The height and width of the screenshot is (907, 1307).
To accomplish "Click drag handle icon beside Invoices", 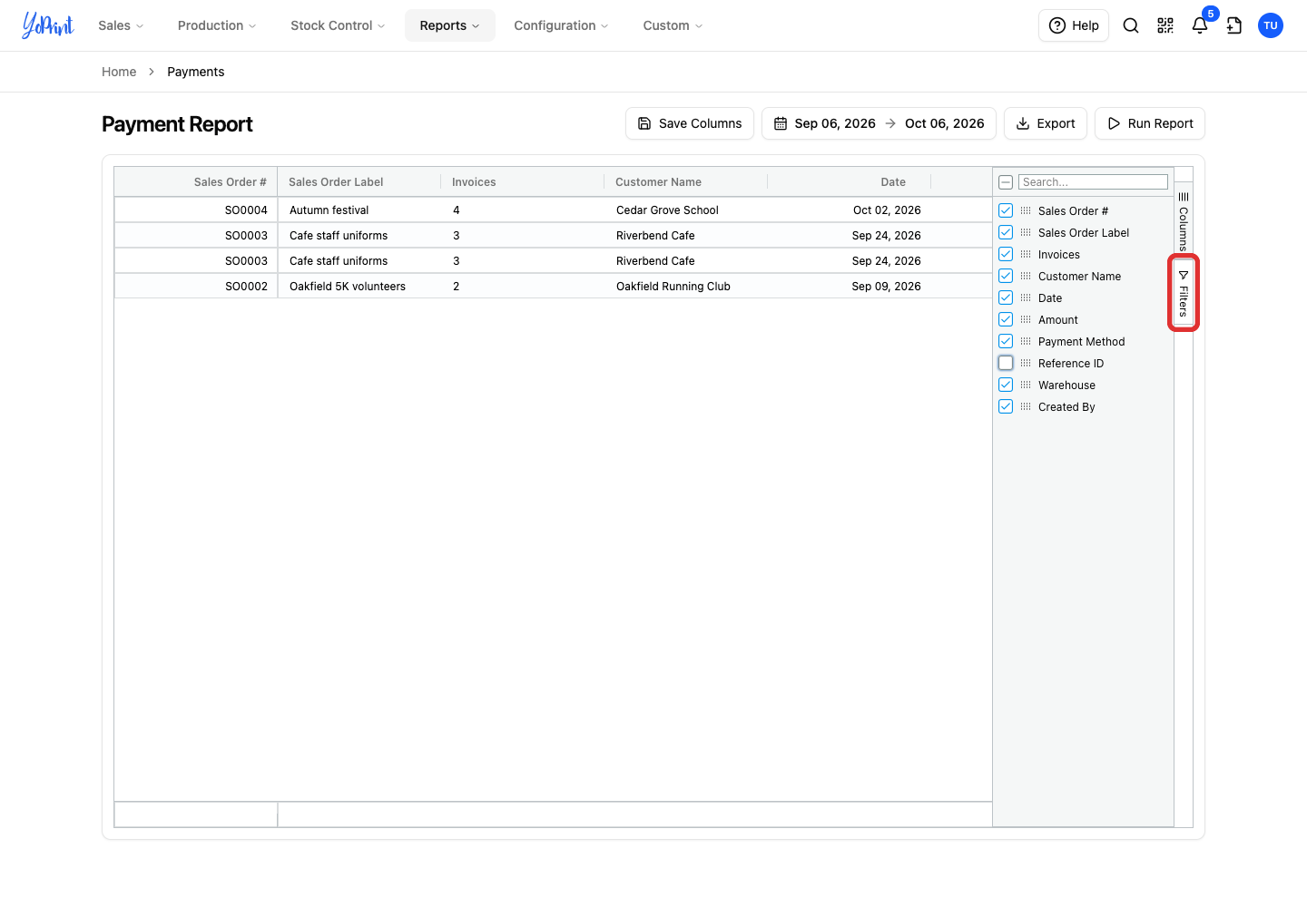I will [1026, 254].
